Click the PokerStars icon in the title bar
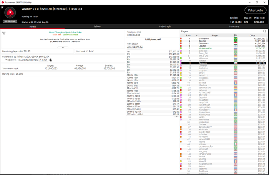The height and width of the screenshot is (175, 269). tap(3, 2)
